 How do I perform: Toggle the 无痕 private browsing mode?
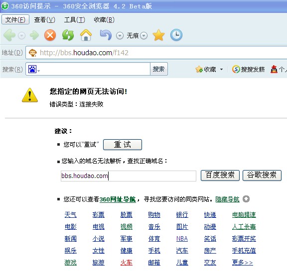[x=133, y=36]
